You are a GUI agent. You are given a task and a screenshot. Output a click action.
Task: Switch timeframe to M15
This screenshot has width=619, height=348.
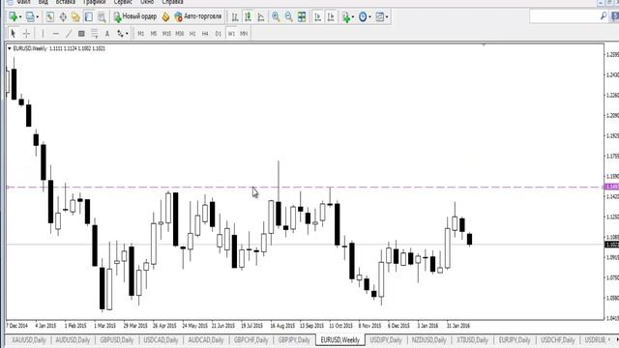click(166, 34)
